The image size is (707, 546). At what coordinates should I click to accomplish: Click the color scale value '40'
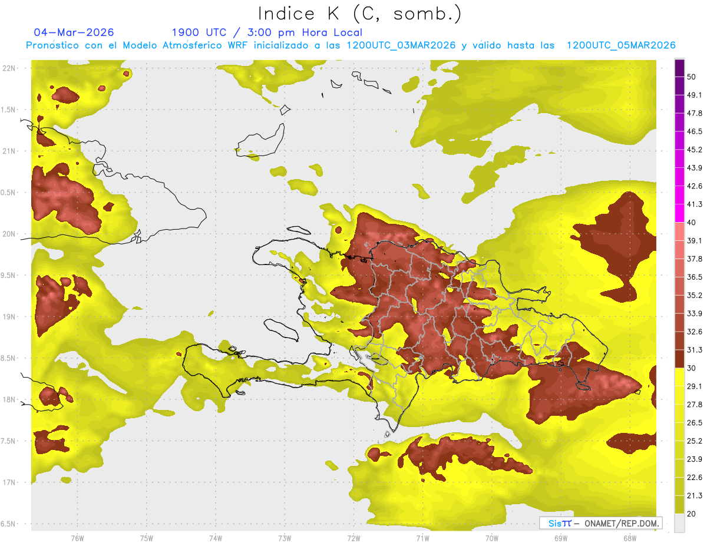tap(692, 222)
